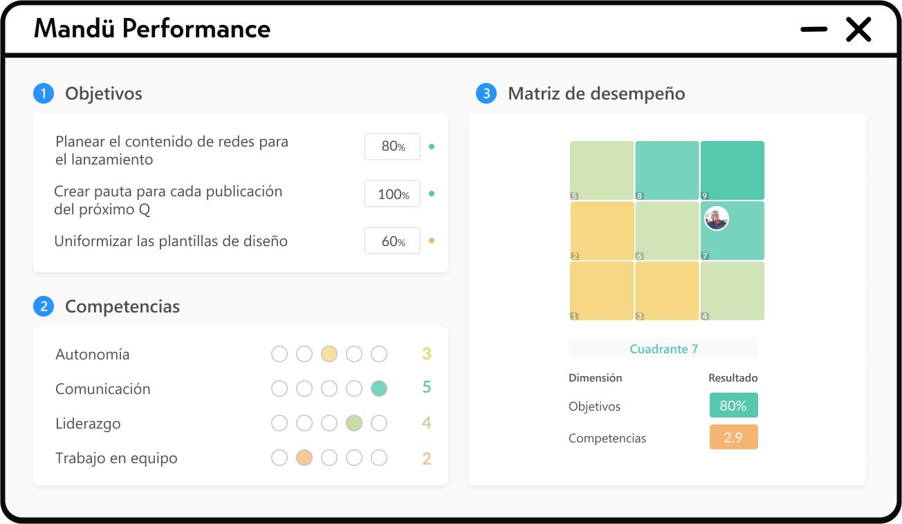Screen dimensions: 902x524
Task: Click orange status dot next to 60%
Action: (x=432, y=241)
